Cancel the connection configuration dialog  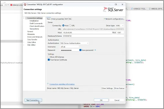tap(117, 100)
